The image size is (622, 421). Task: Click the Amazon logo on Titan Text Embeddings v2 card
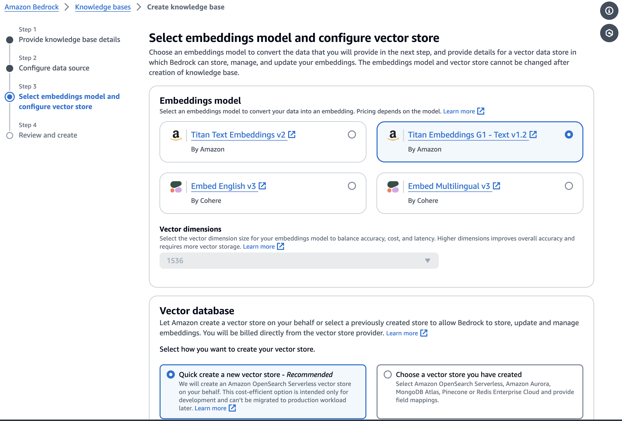click(176, 135)
